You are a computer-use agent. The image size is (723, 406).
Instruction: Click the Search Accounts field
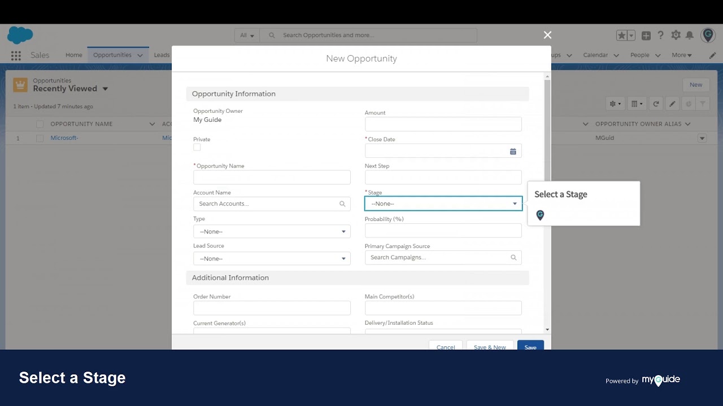pyautogui.click(x=272, y=204)
